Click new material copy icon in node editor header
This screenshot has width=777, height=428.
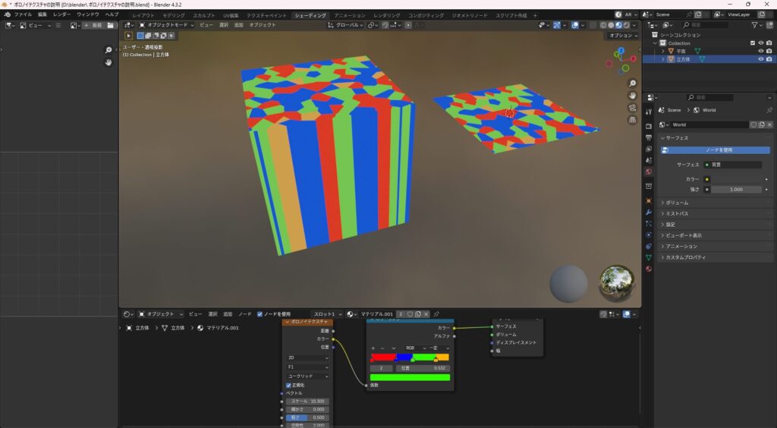click(x=418, y=314)
